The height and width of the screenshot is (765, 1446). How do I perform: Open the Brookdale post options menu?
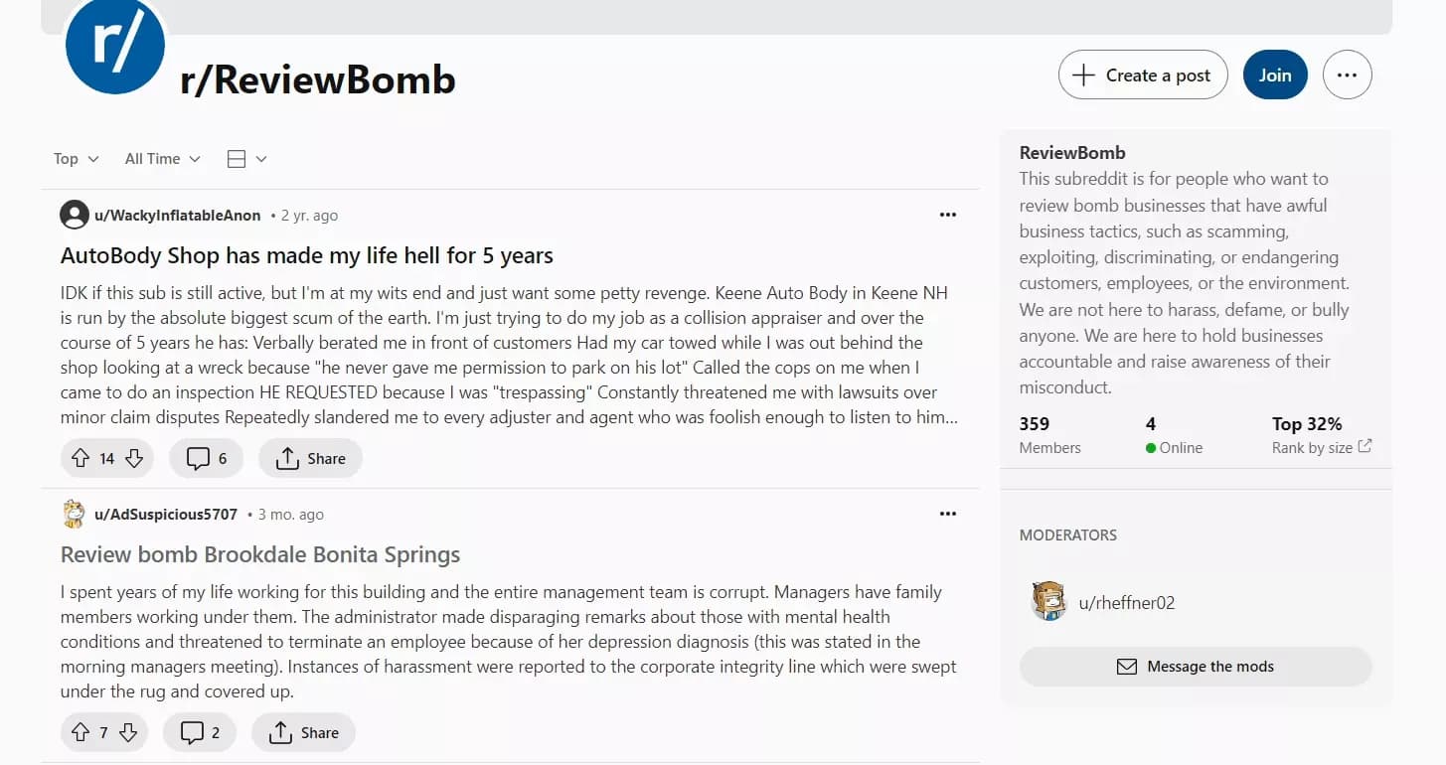pyautogui.click(x=947, y=514)
